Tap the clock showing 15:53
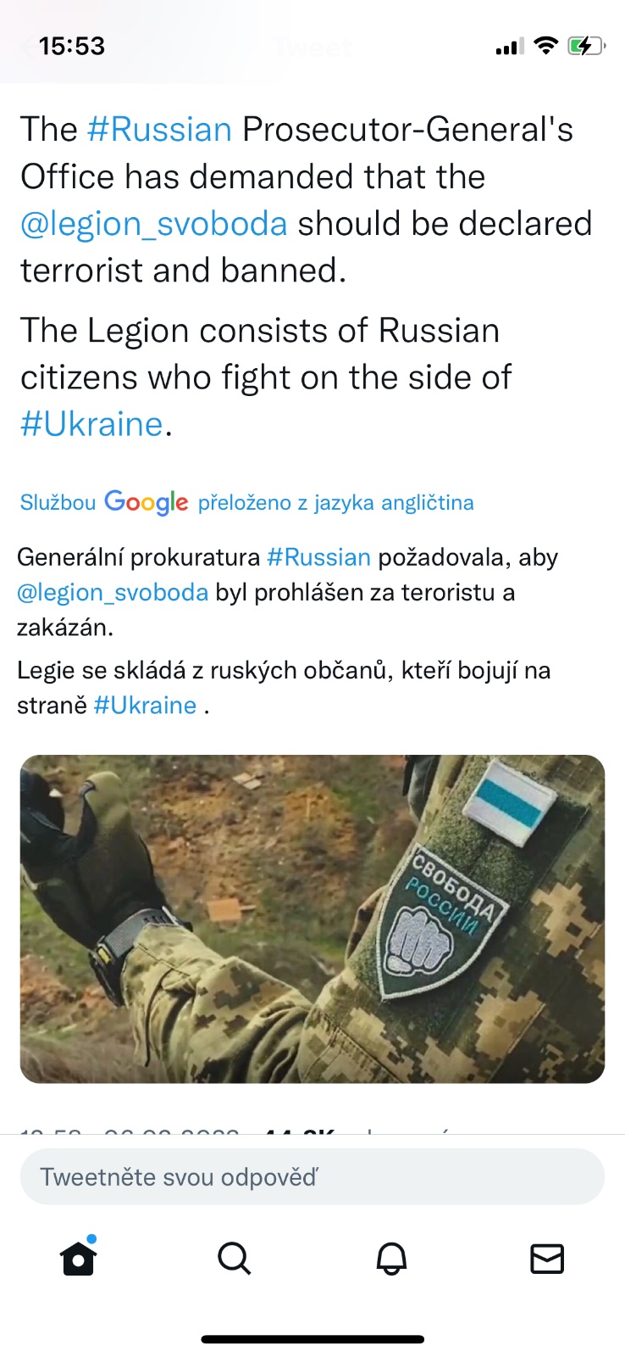The height and width of the screenshot is (1357, 625). 72,46
